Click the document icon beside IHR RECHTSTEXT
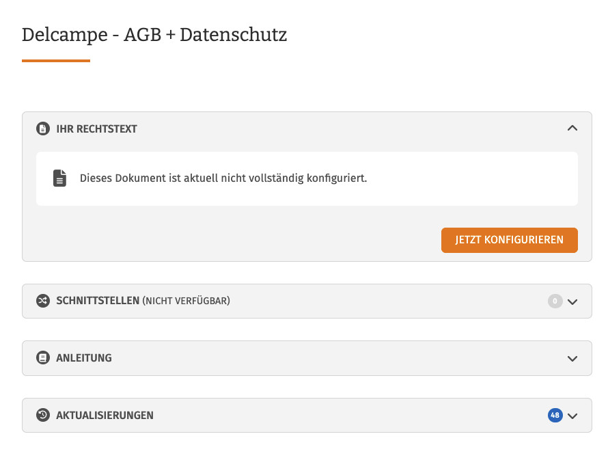The width and height of the screenshot is (608, 458). [42, 129]
